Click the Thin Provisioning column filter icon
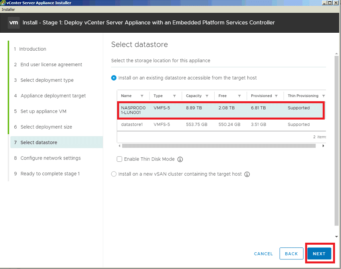This screenshot has width=341, height=269. [323, 96]
